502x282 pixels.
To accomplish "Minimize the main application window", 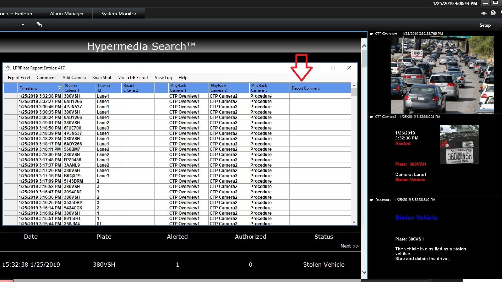I will (x=486, y=3).
